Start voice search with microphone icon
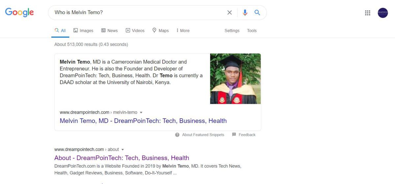 245,12
